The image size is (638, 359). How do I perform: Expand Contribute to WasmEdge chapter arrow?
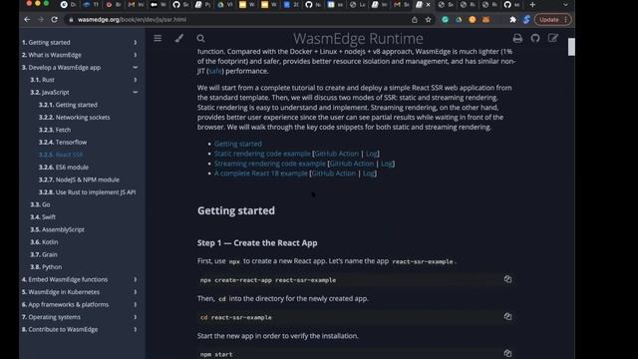coord(136,330)
